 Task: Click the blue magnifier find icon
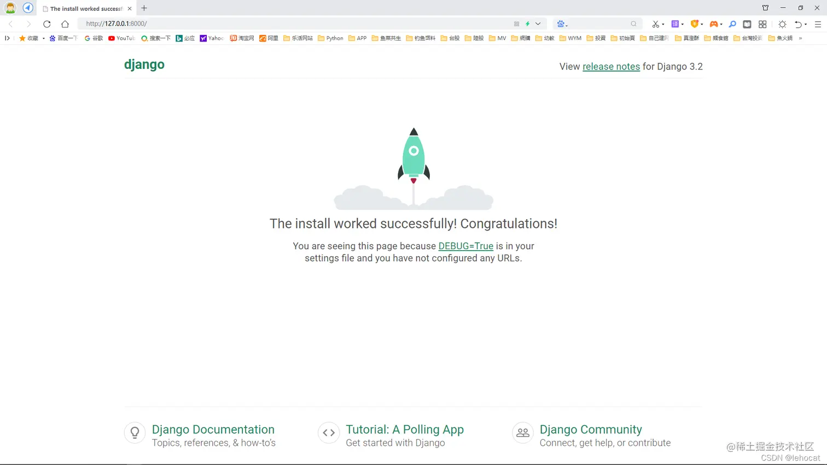[732, 24]
